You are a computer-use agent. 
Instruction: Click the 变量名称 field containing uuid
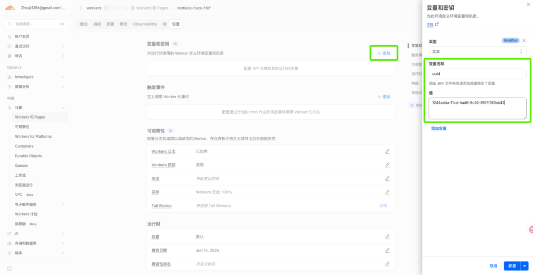[x=477, y=74]
